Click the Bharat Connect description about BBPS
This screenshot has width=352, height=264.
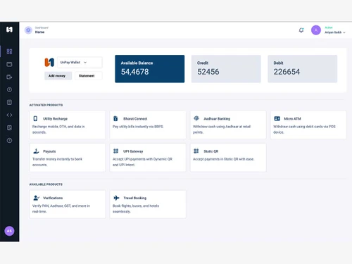(x=138, y=127)
